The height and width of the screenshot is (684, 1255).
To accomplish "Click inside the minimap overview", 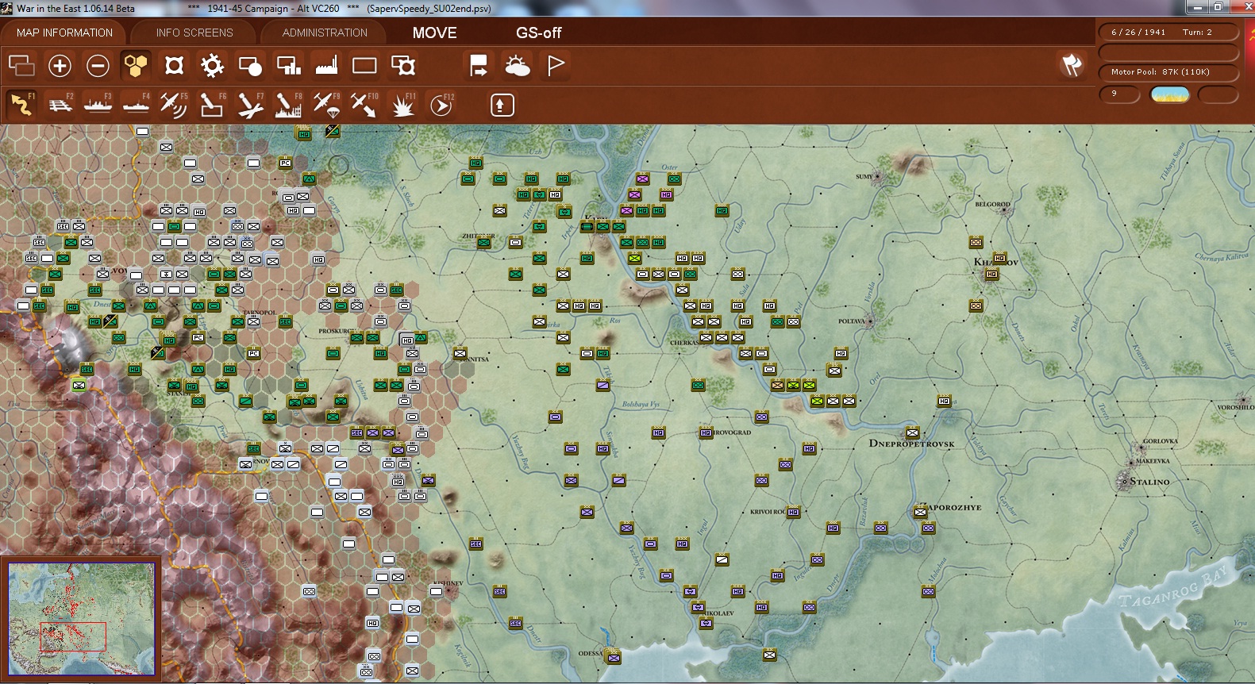I will (x=82, y=619).
